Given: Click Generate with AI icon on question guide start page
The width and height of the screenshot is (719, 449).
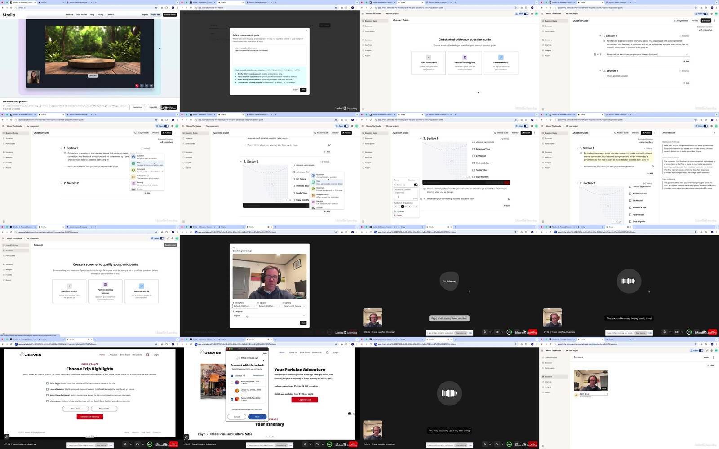Looking at the screenshot, I should pos(501,57).
